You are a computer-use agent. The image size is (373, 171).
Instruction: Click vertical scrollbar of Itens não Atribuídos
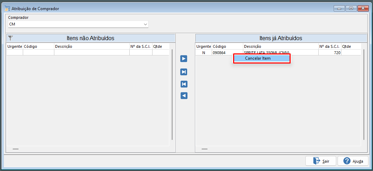pyautogui.click(x=172, y=94)
